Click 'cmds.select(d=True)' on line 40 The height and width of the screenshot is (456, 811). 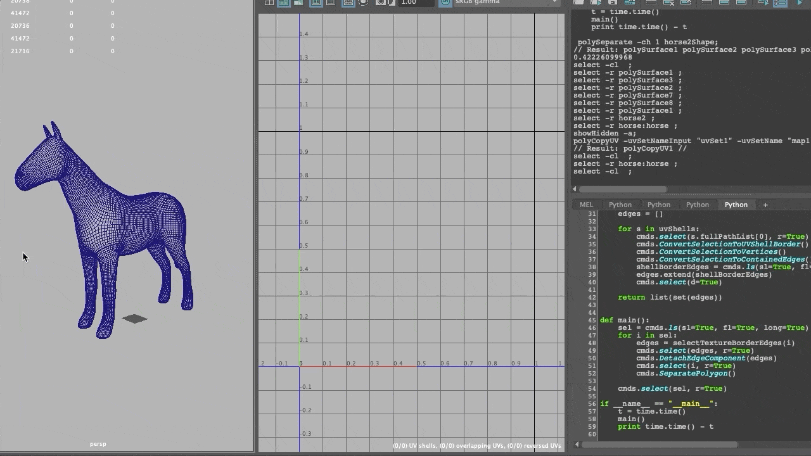coord(679,282)
